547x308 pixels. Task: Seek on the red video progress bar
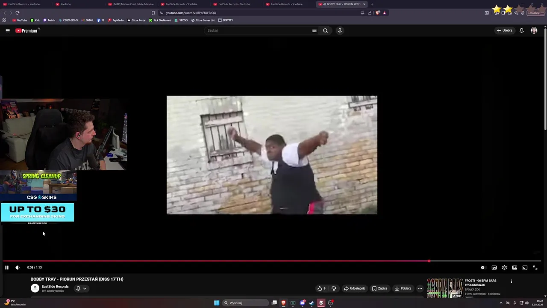[x=272, y=261]
